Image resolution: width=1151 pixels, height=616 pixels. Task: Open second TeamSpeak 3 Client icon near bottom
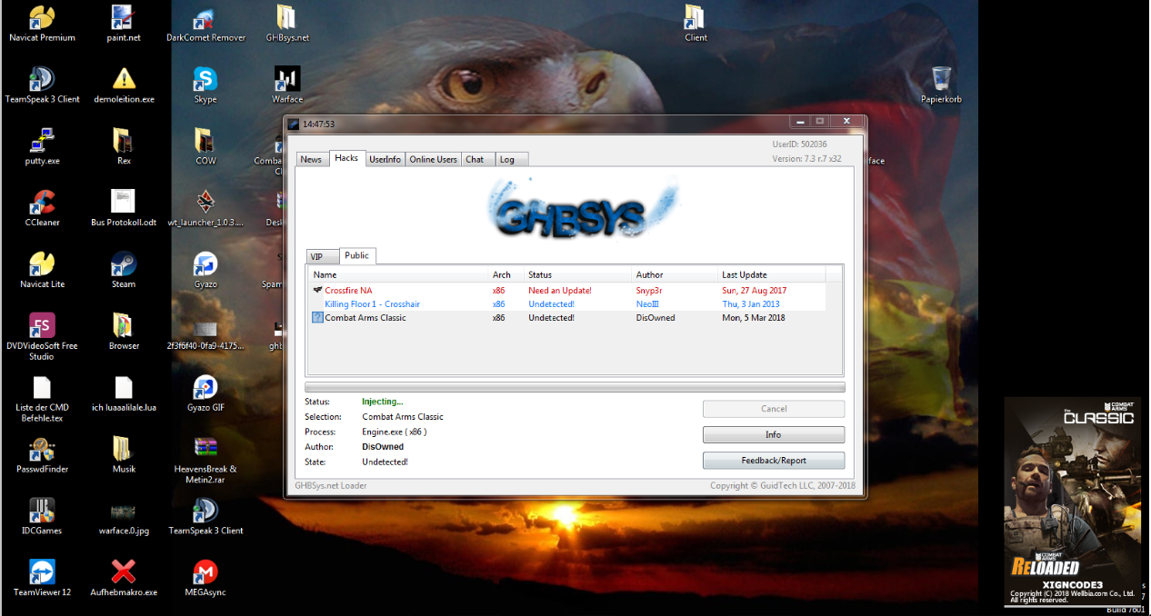pyautogui.click(x=205, y=517)
